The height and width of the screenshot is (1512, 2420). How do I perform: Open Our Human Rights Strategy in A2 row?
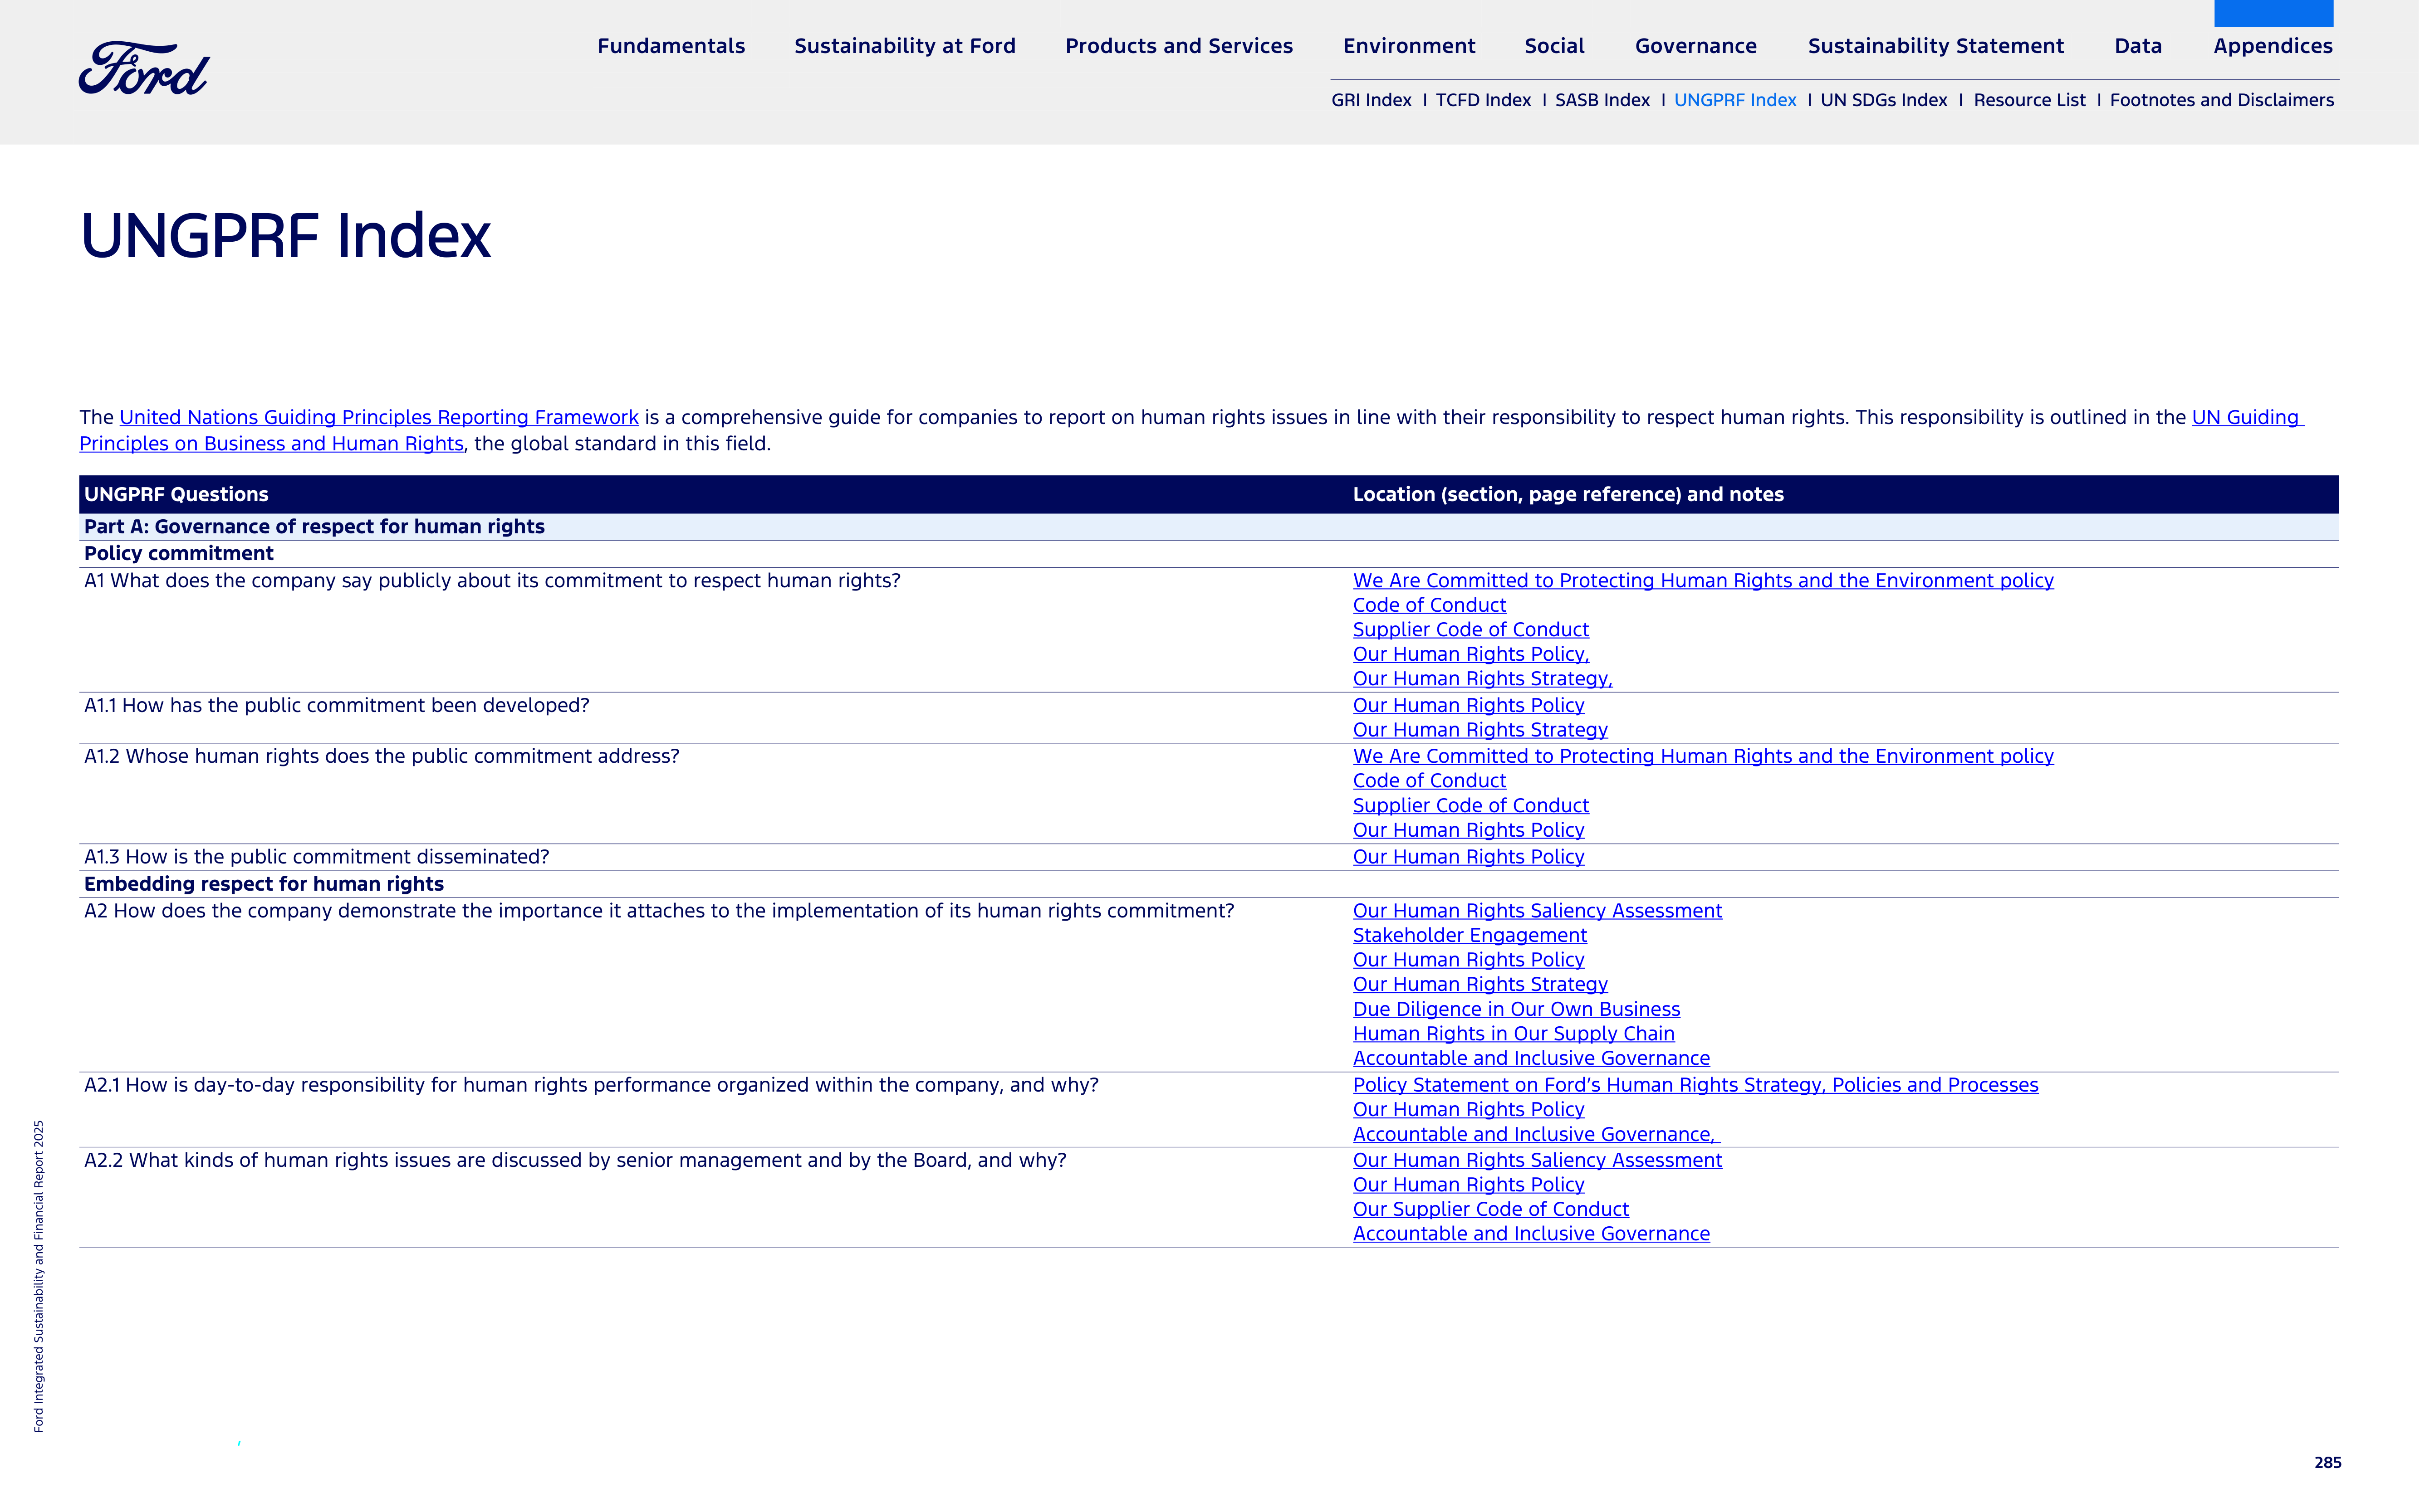[x=1479, y=985]
